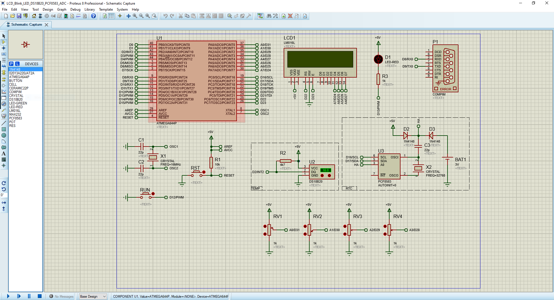This screenshot has height=300, width=554.
Task: Select Component Mode tool
Action: pyautogui.click(x=4, y=42)
